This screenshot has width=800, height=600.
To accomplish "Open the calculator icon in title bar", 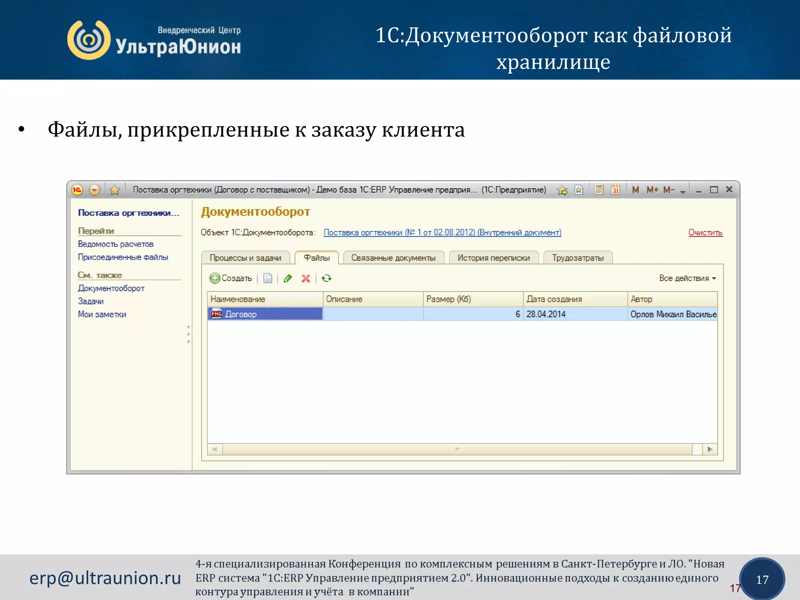I will (x=598, y=190).
